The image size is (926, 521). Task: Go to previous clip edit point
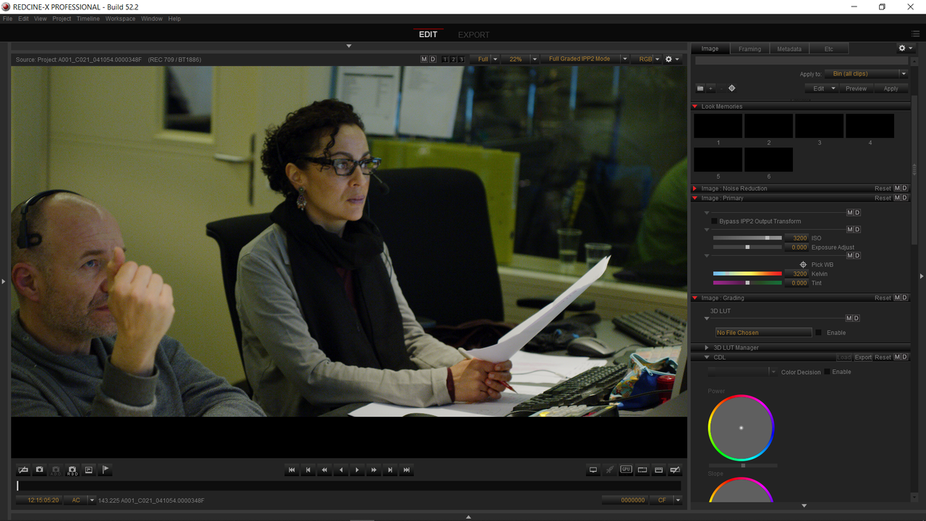[308, 470]
